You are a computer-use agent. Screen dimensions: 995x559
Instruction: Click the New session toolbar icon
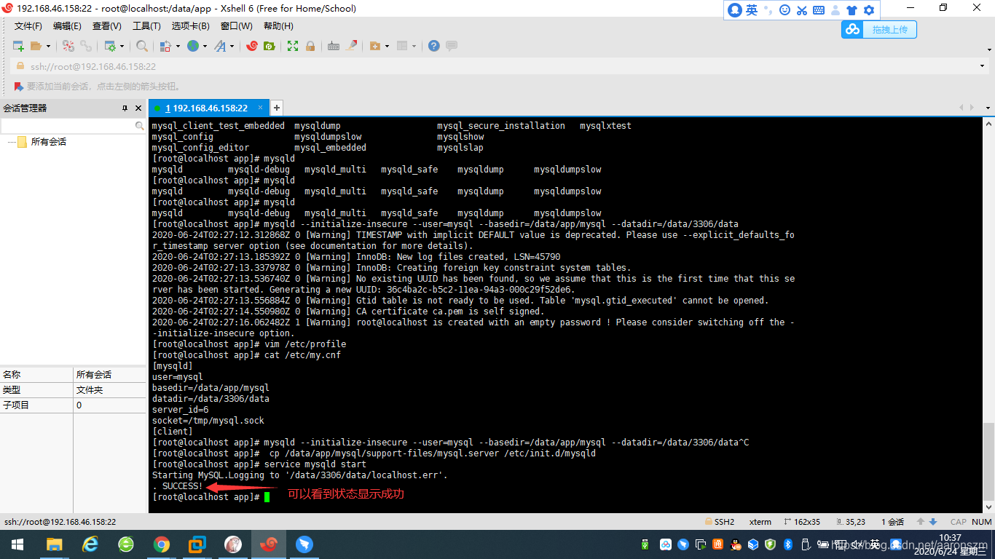pos(19,46)
